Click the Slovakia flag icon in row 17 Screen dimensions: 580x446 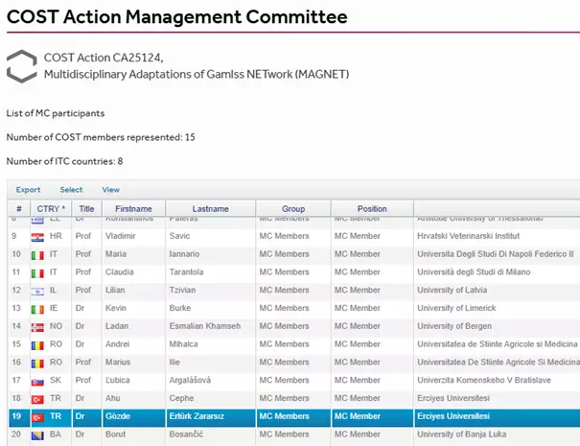click(x=37, y=381)
